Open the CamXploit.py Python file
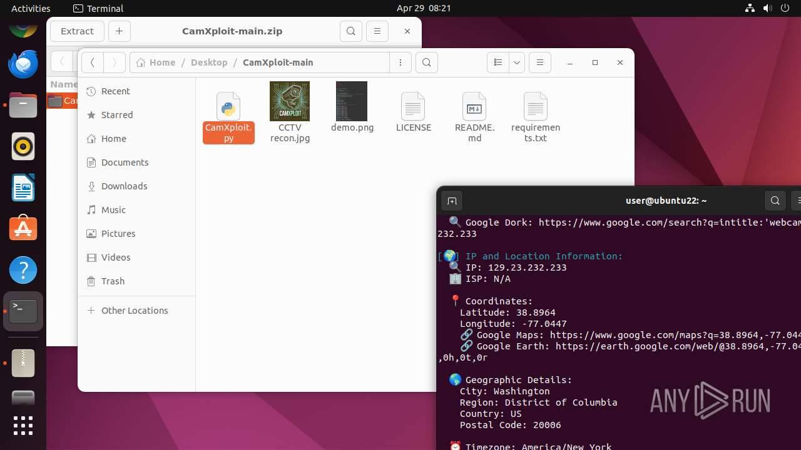801x450 pixels. [x=228, y=117]
